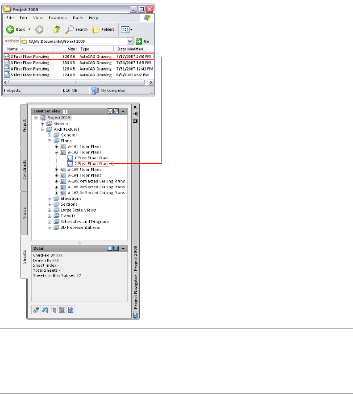This screenshot has height=394, width=353.
Task: Go up one folder level icon
Action: tap(57, 29)
